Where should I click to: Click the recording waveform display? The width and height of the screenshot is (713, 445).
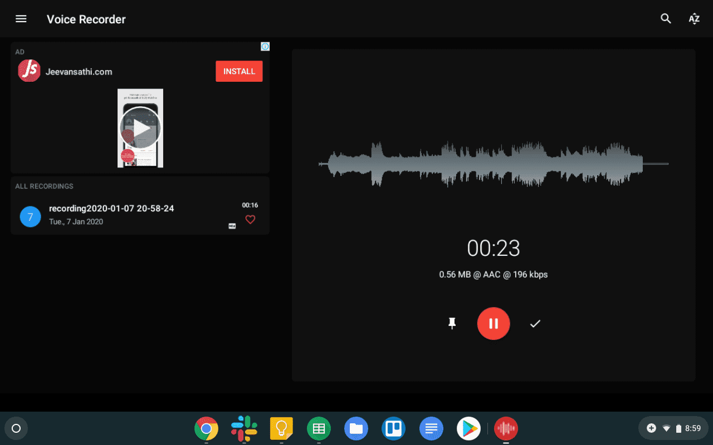click(x=494, y=164)
